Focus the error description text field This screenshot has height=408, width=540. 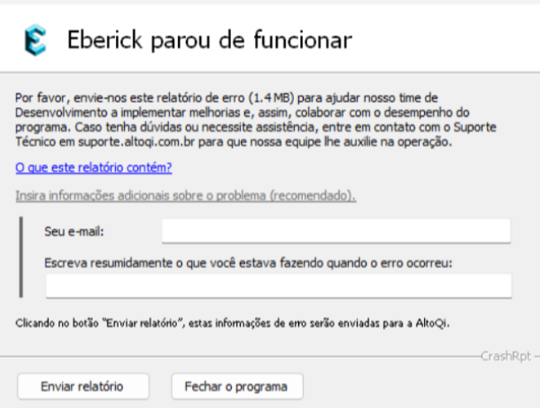pos(279,286)
